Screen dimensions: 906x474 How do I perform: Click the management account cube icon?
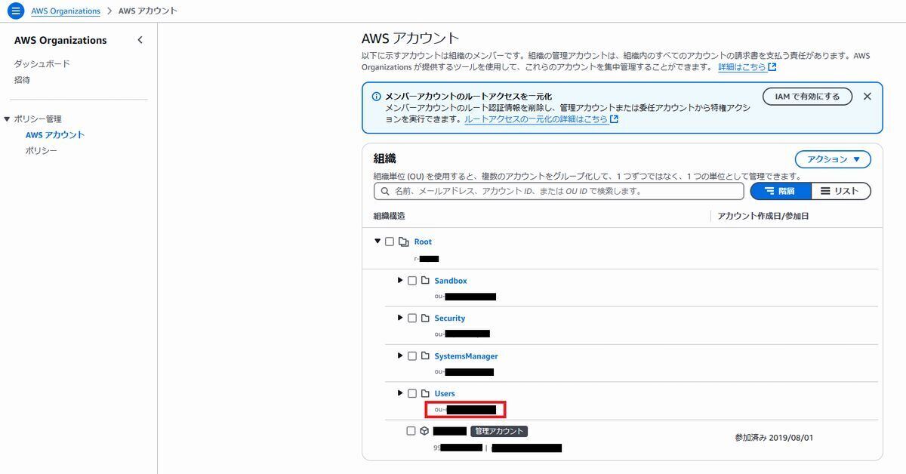click(x=424, y=431)
